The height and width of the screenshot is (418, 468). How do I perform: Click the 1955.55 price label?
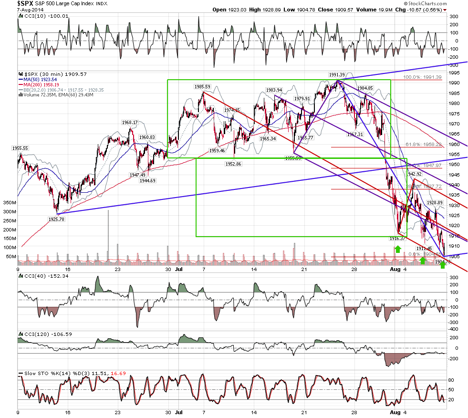click(20, 148)
